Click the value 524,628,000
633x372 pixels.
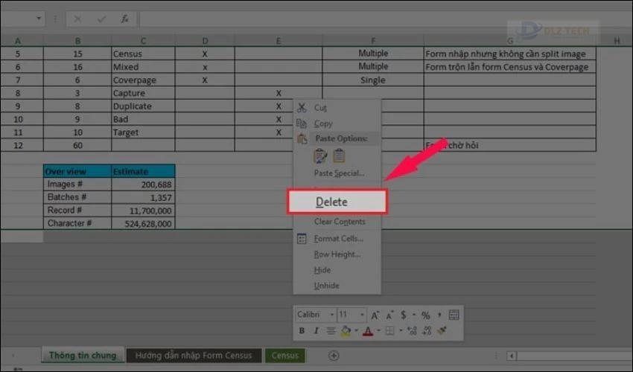click(143, 223)
